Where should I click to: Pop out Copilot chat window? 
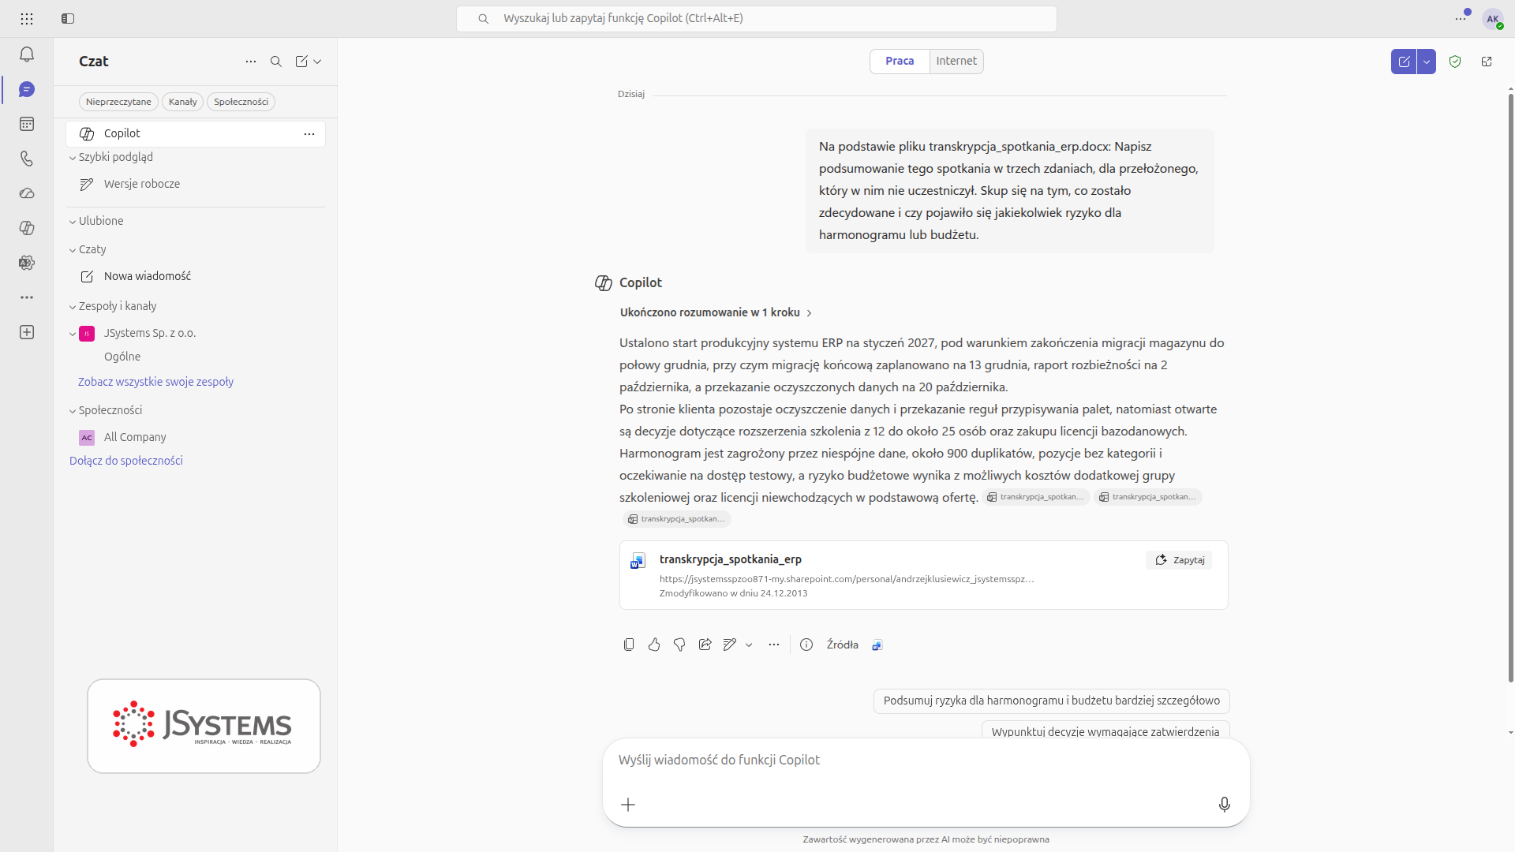tap(1487, 62)
